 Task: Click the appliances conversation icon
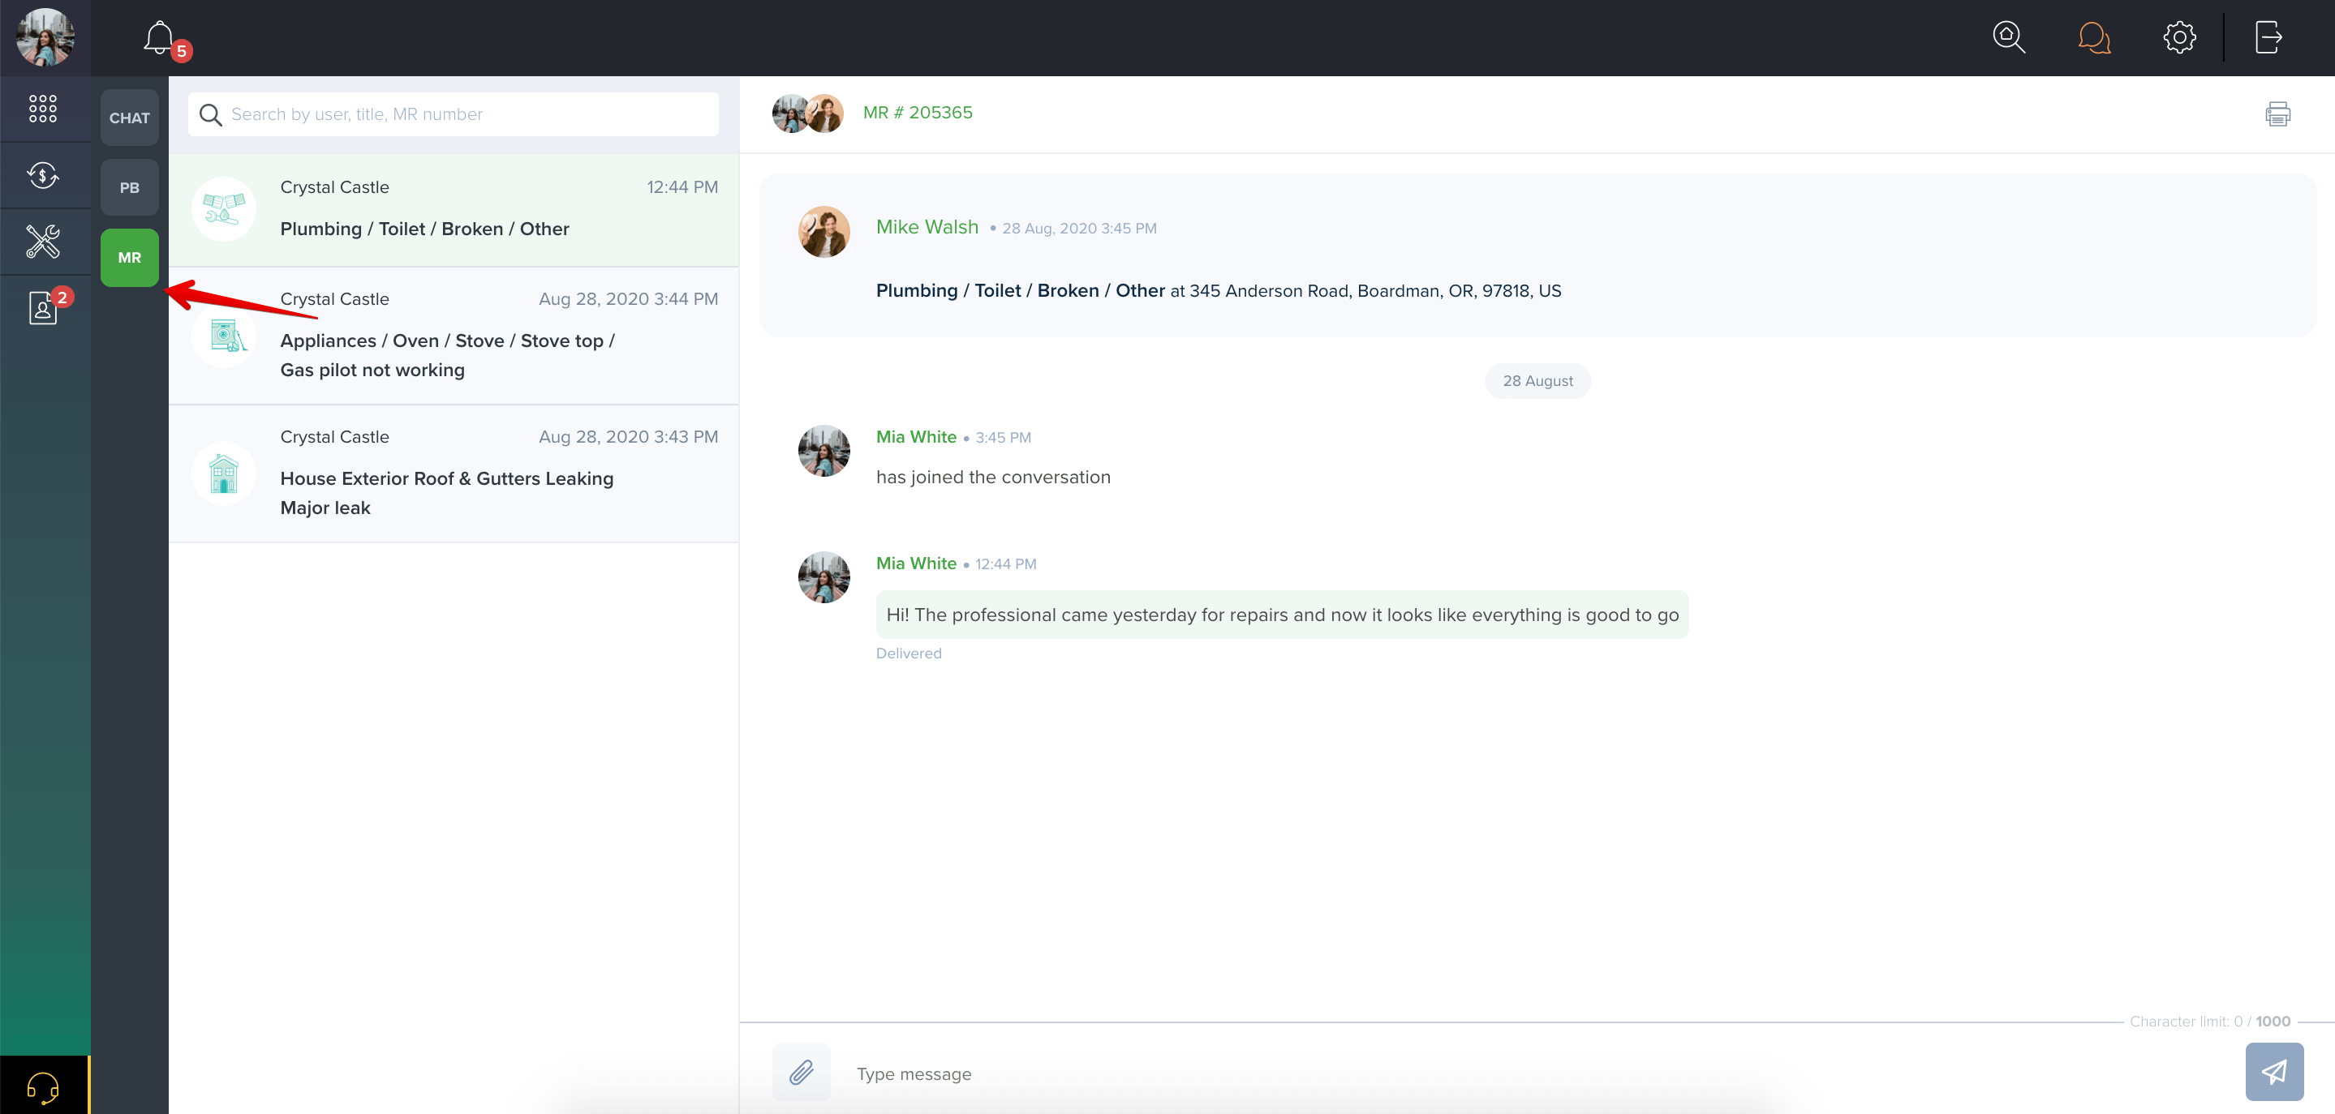pyautogui.click(x=224, y=336)
